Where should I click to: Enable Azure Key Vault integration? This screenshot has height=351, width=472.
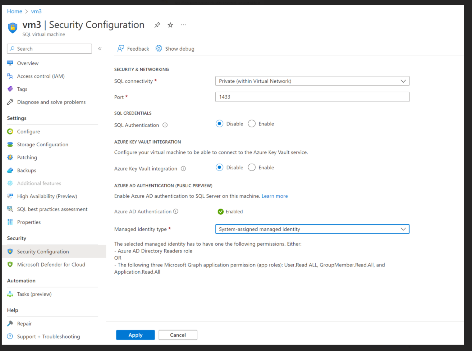[x=252, y=167]
